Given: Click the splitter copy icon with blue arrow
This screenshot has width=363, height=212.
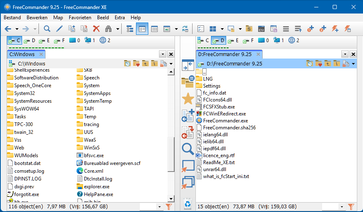Looking at the screenshot, I should click(188, 115).
